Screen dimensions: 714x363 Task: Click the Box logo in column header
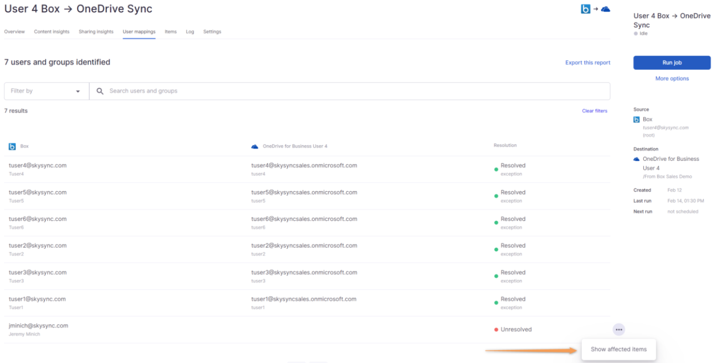tap(12, 146)
